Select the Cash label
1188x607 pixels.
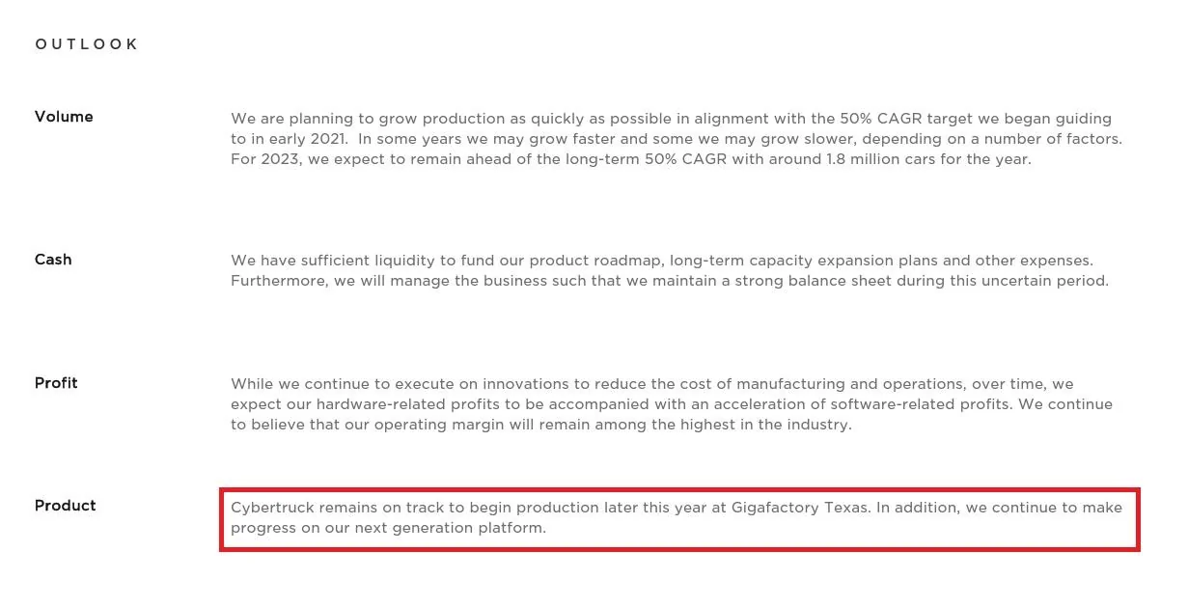tap(53, 260)
